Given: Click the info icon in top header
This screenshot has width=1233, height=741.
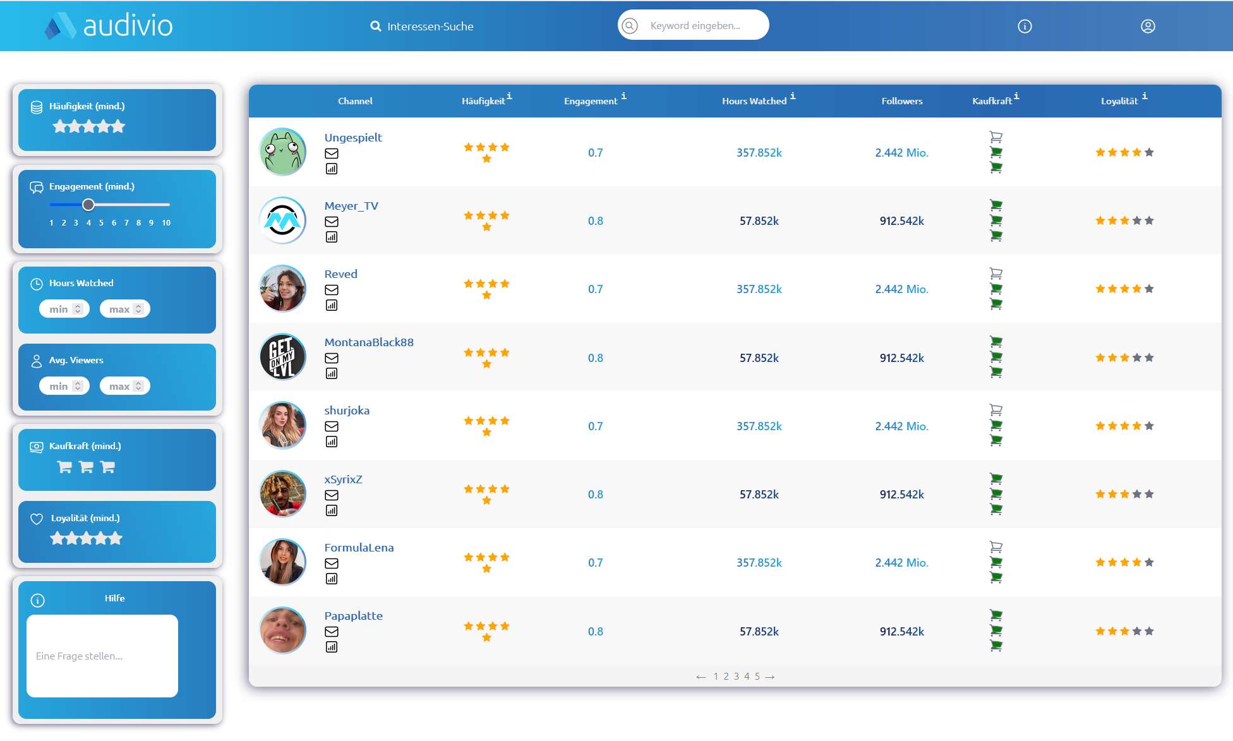Looking at the screenshot, I should pyautogui.click(x=1025, y=26).
